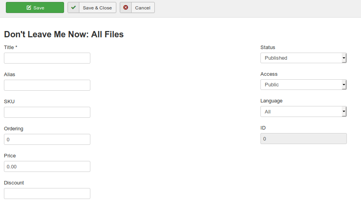The width and height of the screenshot is (361, 210).
Task: Expand the Access dropdown showing Public
Action: click(301, 85)
